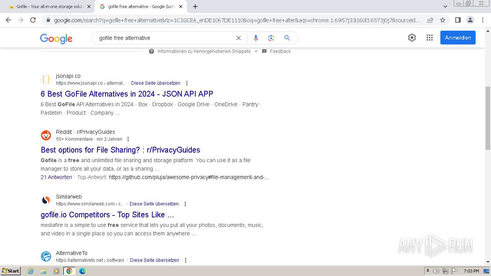This screenshot has width=491, height=276.
Task: Select the gofile free alternative tab
Action: (x=141, y=7)
